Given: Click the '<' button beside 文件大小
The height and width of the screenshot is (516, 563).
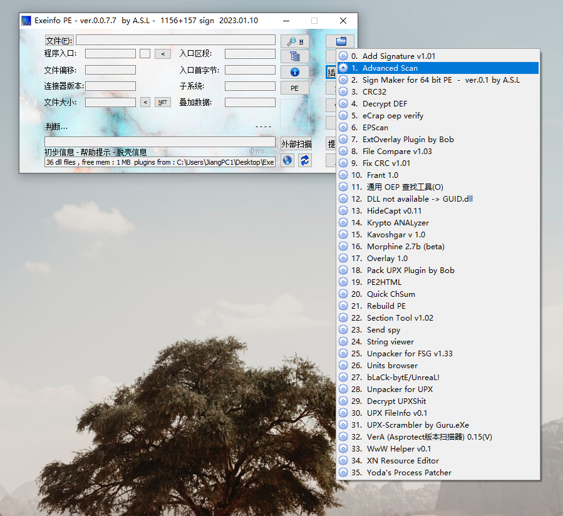Looking at the screenshot, I should [x=145, y=102].
